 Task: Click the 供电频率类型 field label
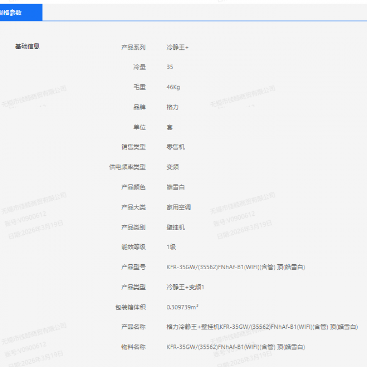click(x=127, y=167)
